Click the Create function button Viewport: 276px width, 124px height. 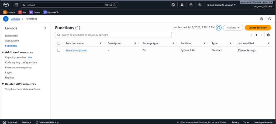(258, 28)
